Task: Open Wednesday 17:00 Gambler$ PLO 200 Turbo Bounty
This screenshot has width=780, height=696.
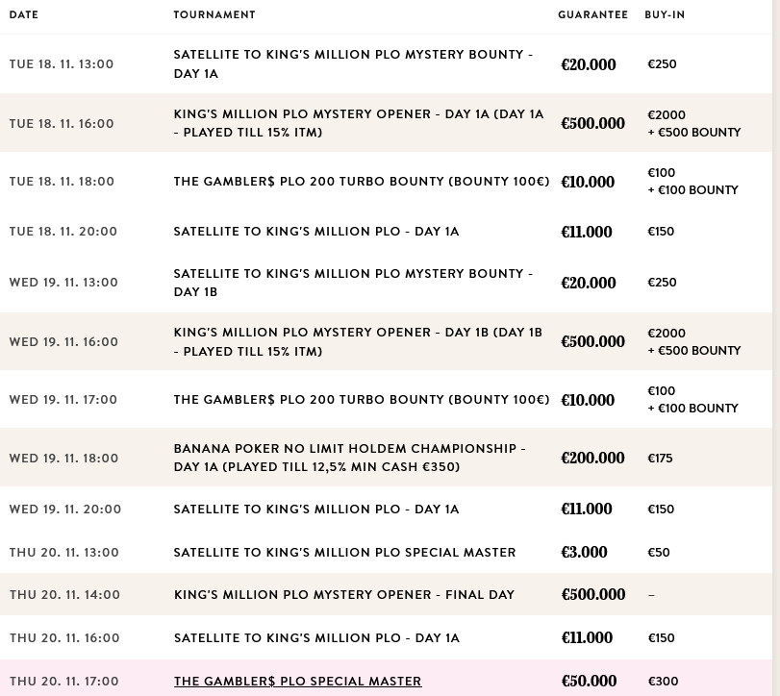Action: (361, 400)
